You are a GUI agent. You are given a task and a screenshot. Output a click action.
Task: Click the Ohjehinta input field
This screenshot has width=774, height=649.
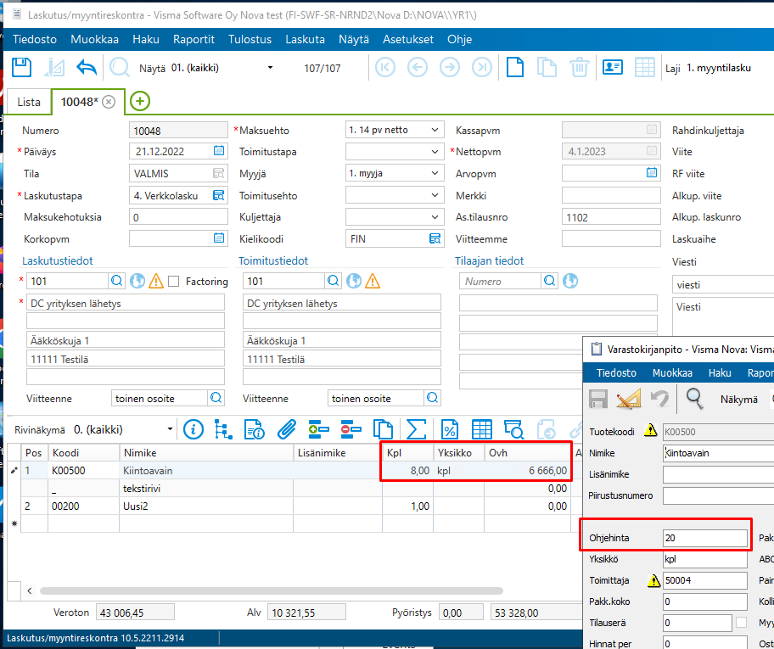(705, 538)
